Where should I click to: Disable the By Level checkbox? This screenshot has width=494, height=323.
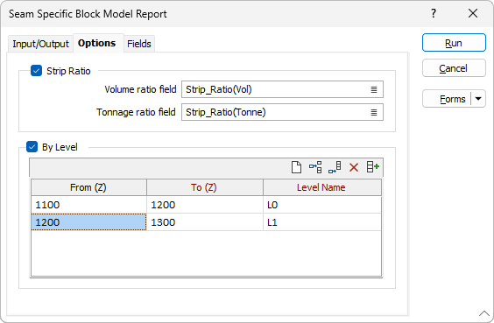point(32,147)
